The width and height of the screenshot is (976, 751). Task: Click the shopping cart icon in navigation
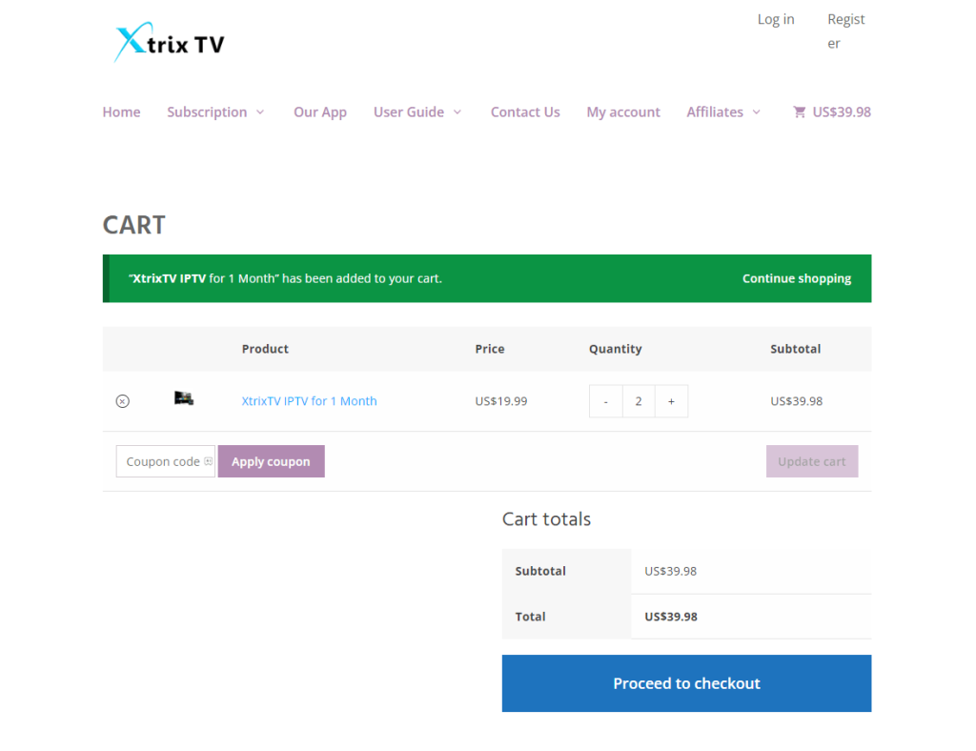click(799, 112)
